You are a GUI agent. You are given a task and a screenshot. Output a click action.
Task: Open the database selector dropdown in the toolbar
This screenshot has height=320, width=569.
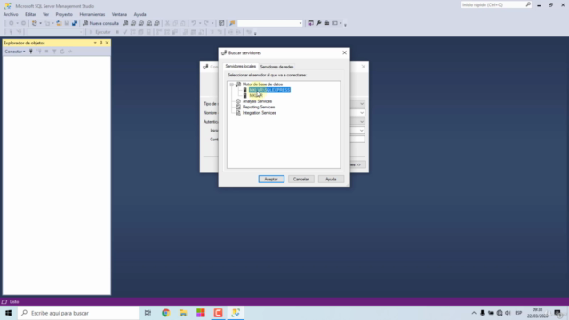tap(81, 32)
